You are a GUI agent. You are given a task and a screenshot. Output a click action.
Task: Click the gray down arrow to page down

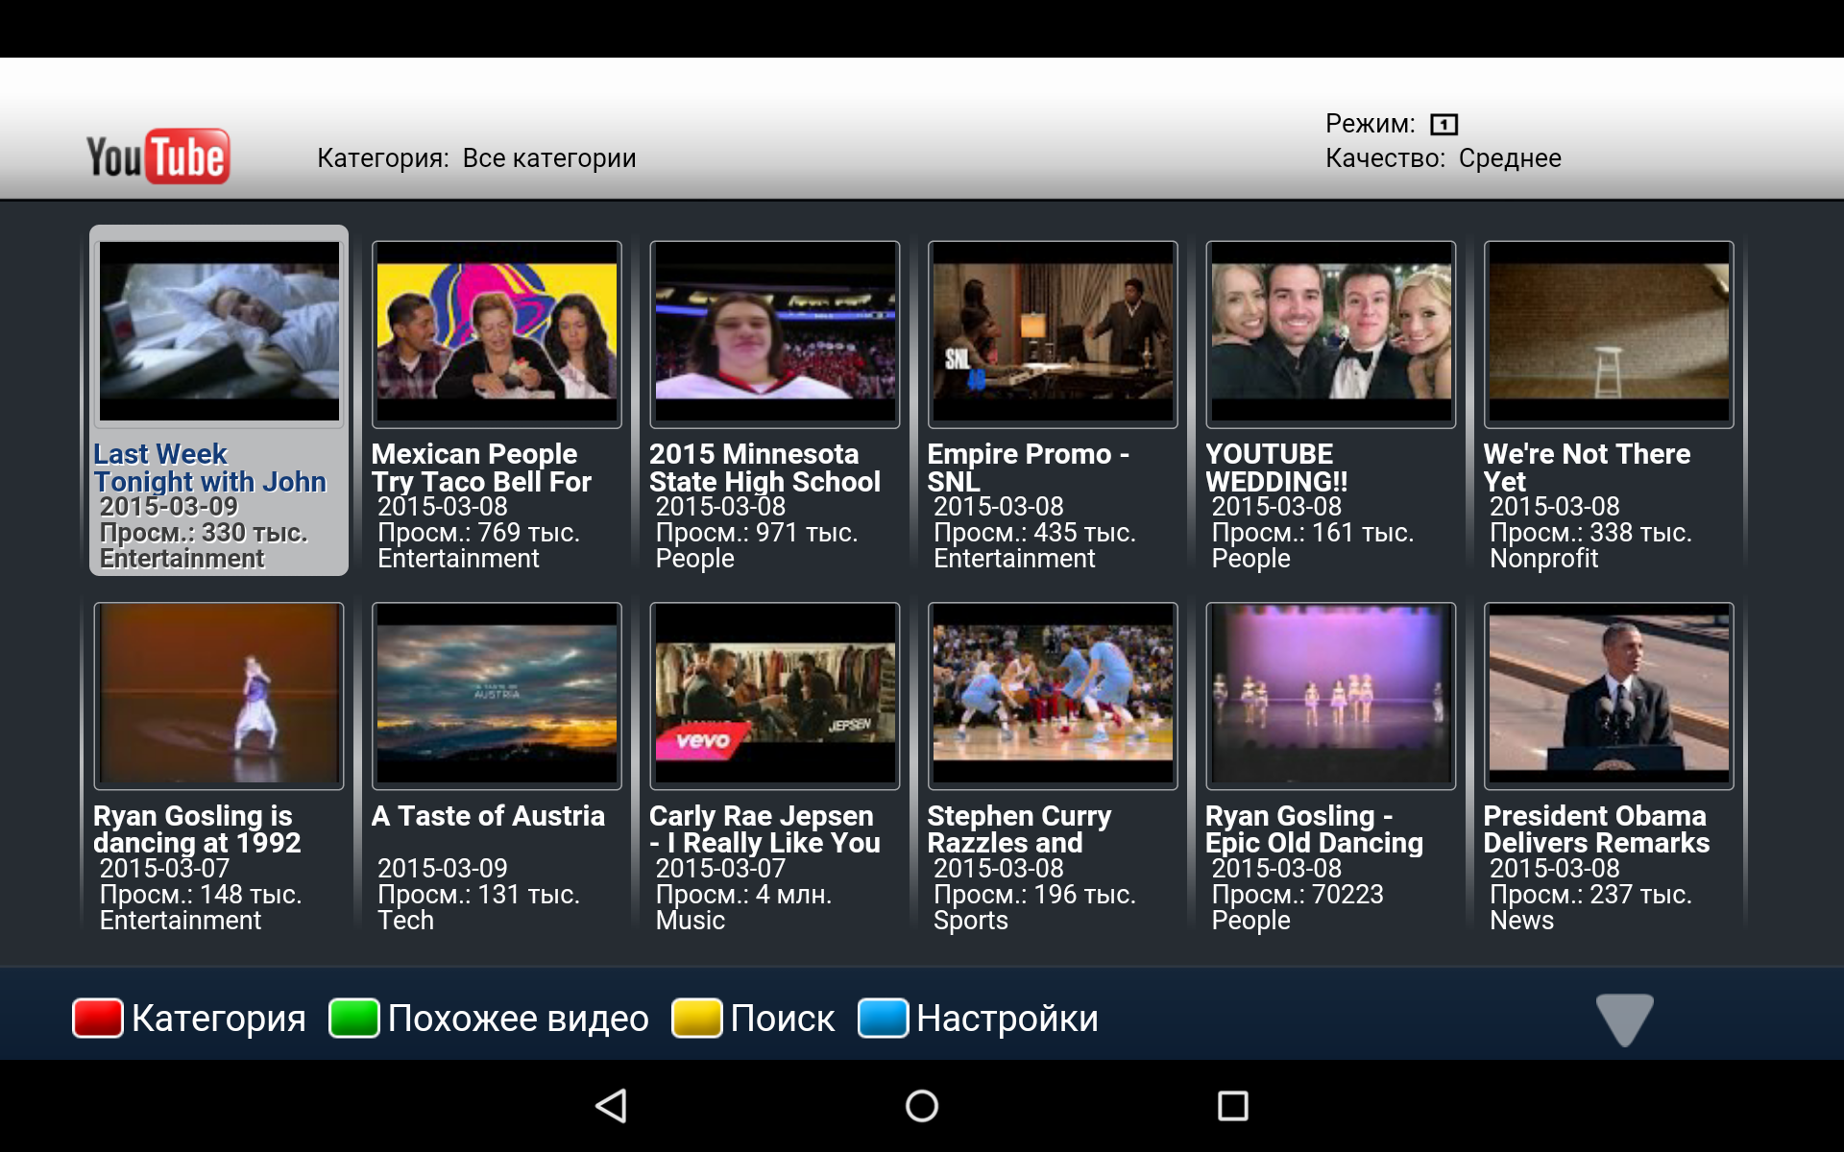(x=1624, y=1020)
